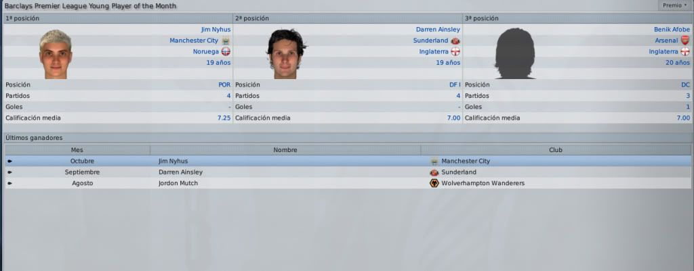Click the Arsenal crest beside Benik Afobe
The width and height of the screenshot is (694, 271).
685,41
